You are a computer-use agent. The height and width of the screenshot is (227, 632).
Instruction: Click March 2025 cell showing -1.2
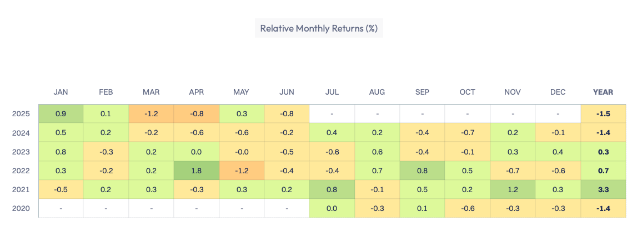tap(151, 114)
